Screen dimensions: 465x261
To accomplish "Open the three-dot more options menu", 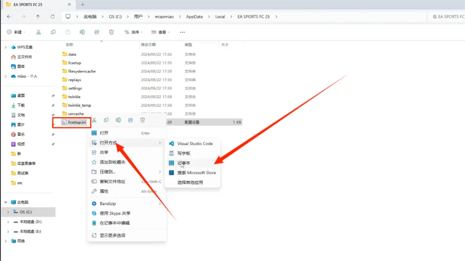I will 182,32.
